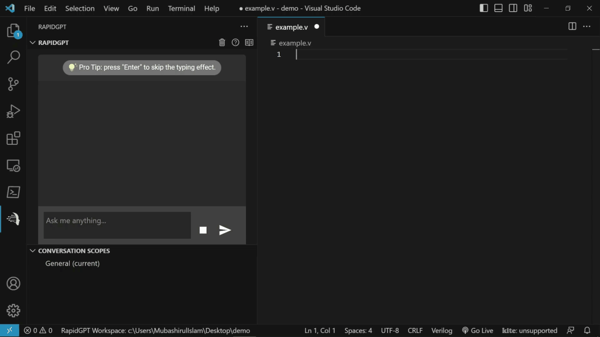Screen dimensions: 600x337
Task: Click the RAPIDGPT panel title
Action: [x=52, y=27]
